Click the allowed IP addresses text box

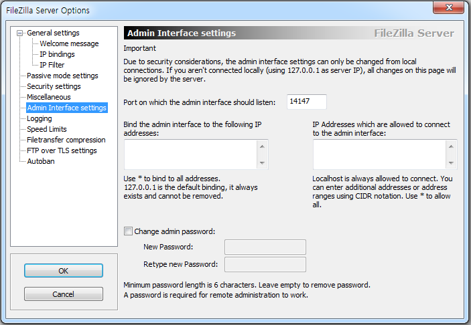(x=379, y=154)
